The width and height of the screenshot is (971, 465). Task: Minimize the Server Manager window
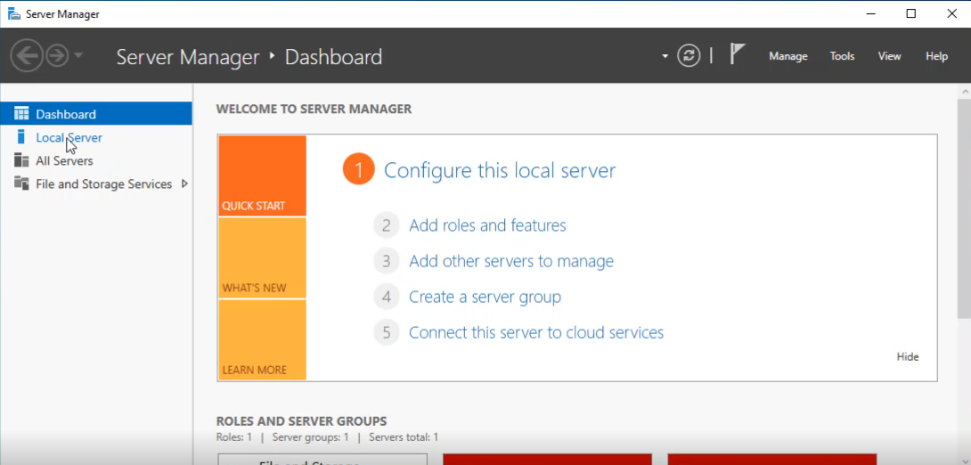[x=869, y=13]
